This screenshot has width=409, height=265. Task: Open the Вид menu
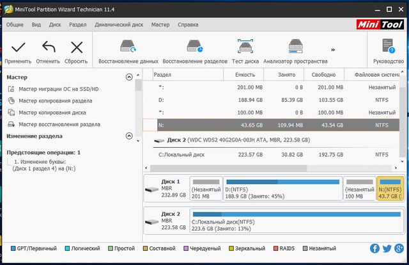pos(36,24)
